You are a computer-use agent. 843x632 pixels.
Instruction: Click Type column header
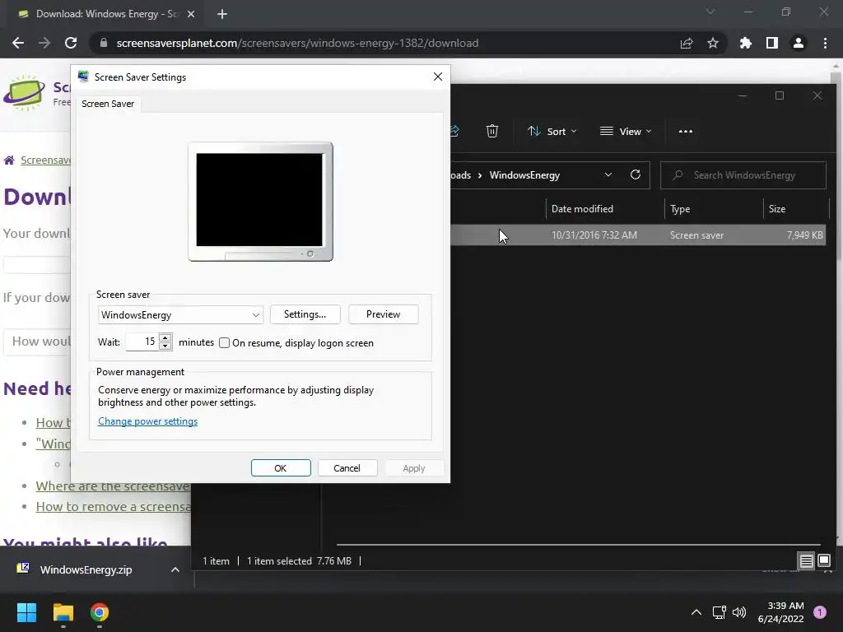click(680, 208)
